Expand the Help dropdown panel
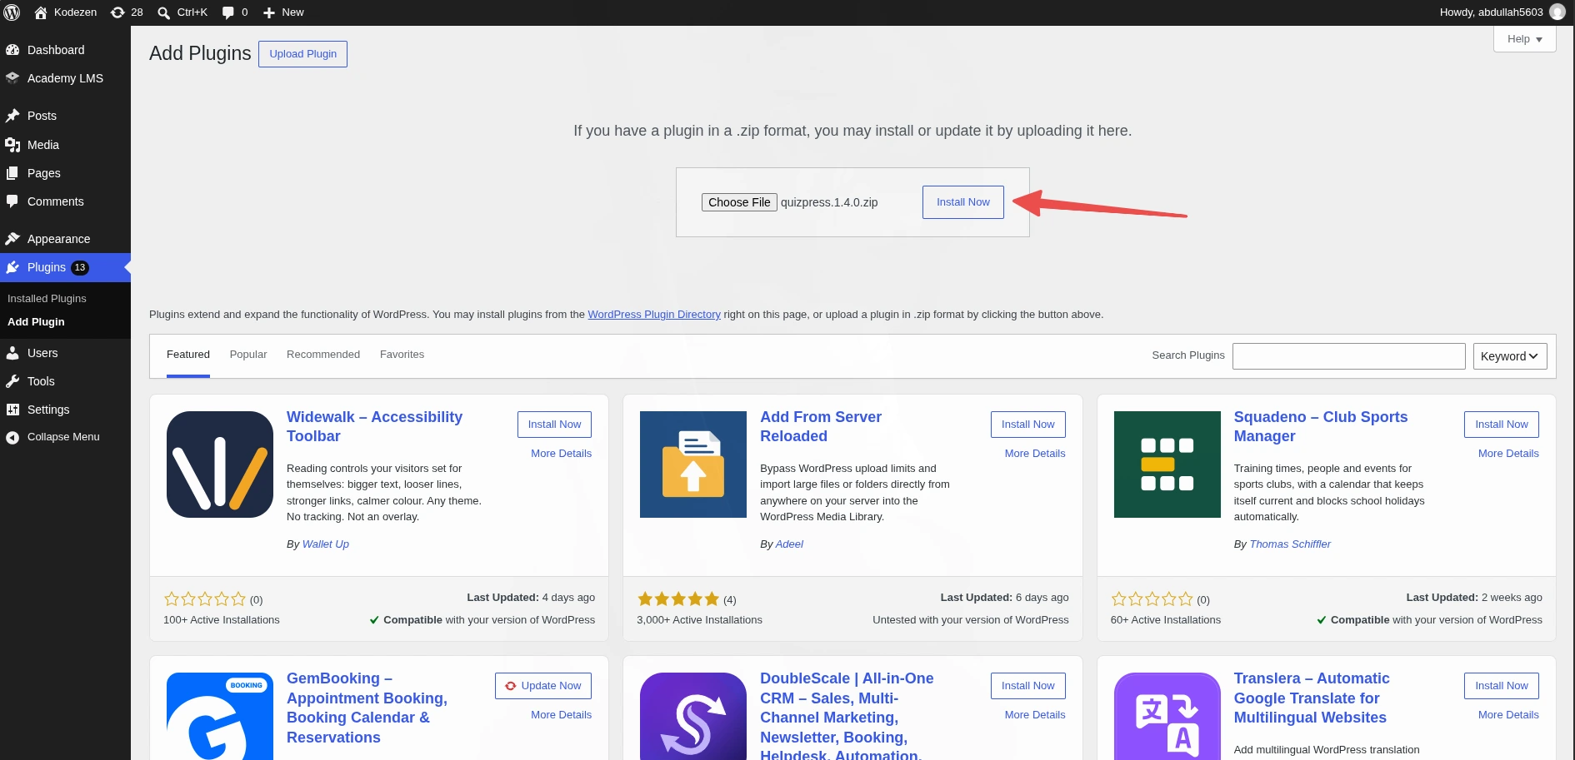The height and width of the screenshot is (760, 1575). click(x=1524, y=39)
